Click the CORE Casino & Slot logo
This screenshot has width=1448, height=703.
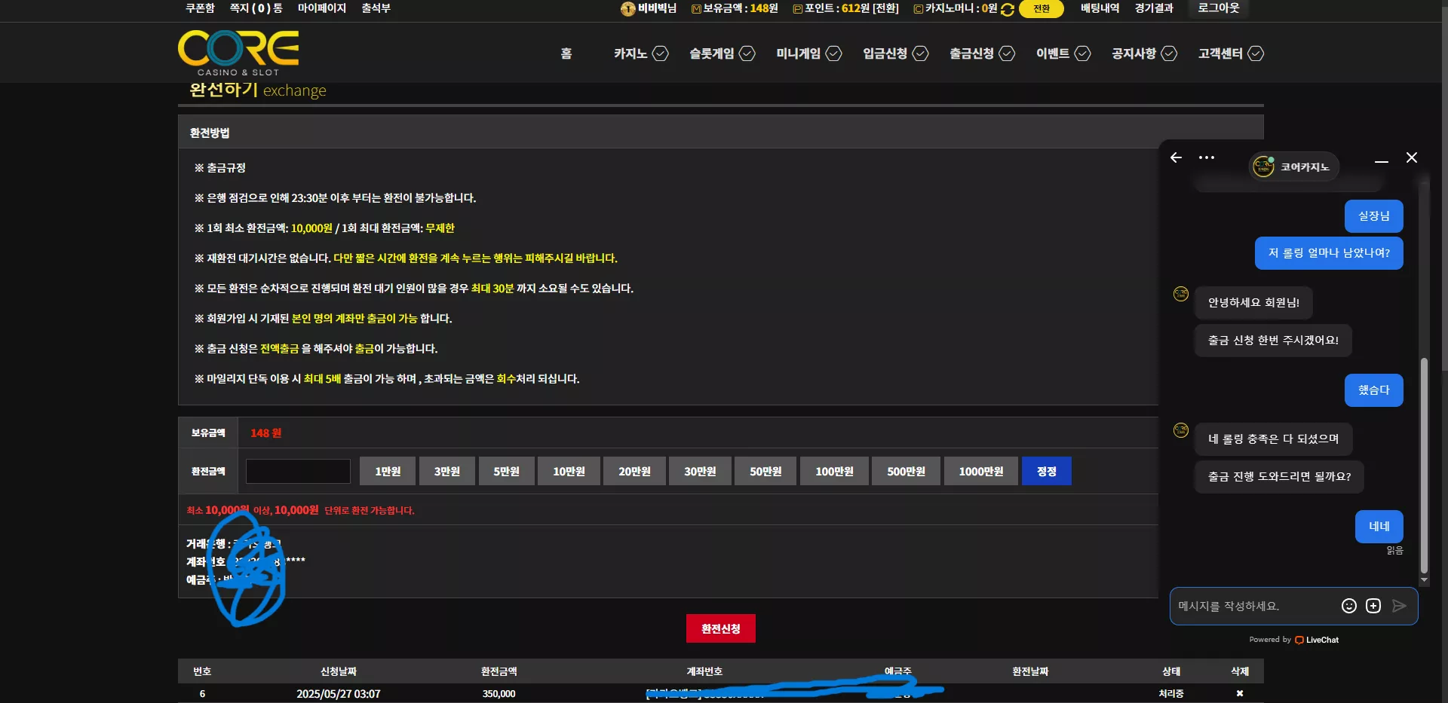point(238,53)
